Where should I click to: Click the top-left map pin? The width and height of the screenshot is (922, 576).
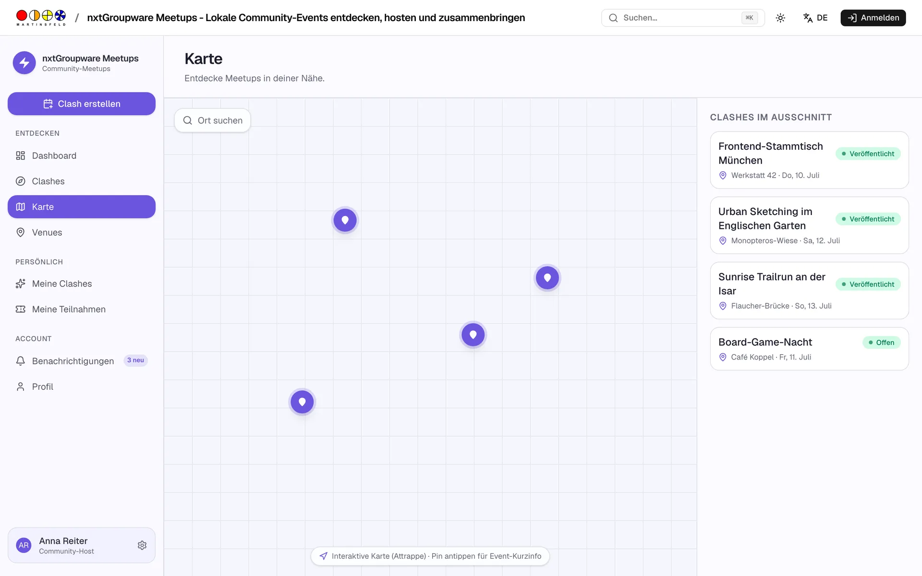tap(345, 220)
